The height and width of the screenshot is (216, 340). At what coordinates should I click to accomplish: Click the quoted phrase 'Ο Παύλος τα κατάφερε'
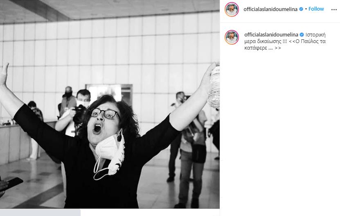(x=285, y=45)
